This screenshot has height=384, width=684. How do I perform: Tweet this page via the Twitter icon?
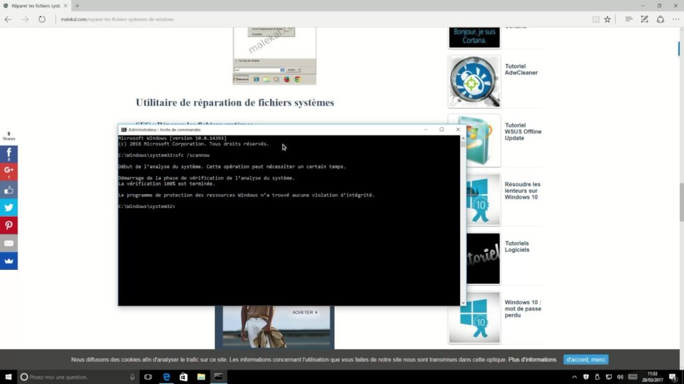tap(9, 207)
